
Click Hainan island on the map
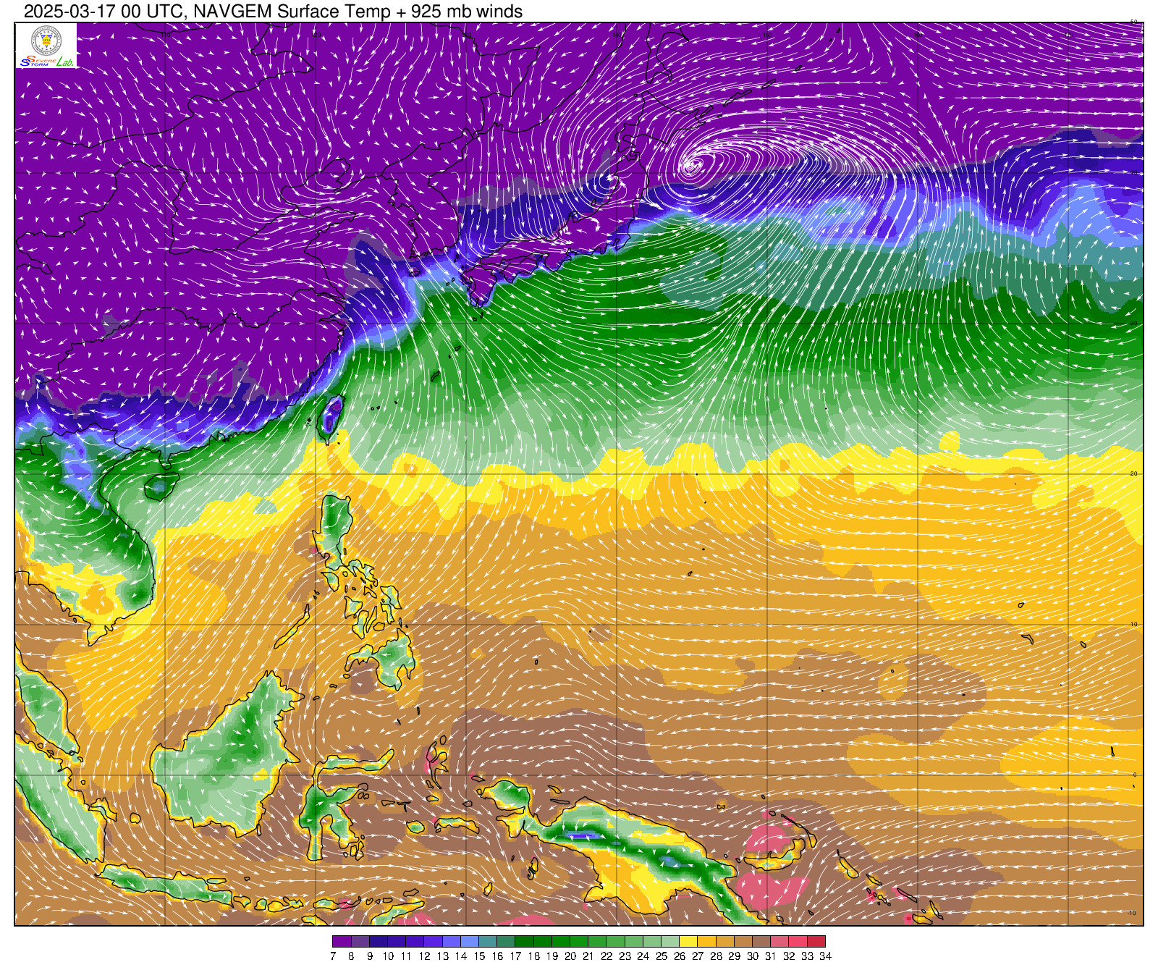click(156, 487)
